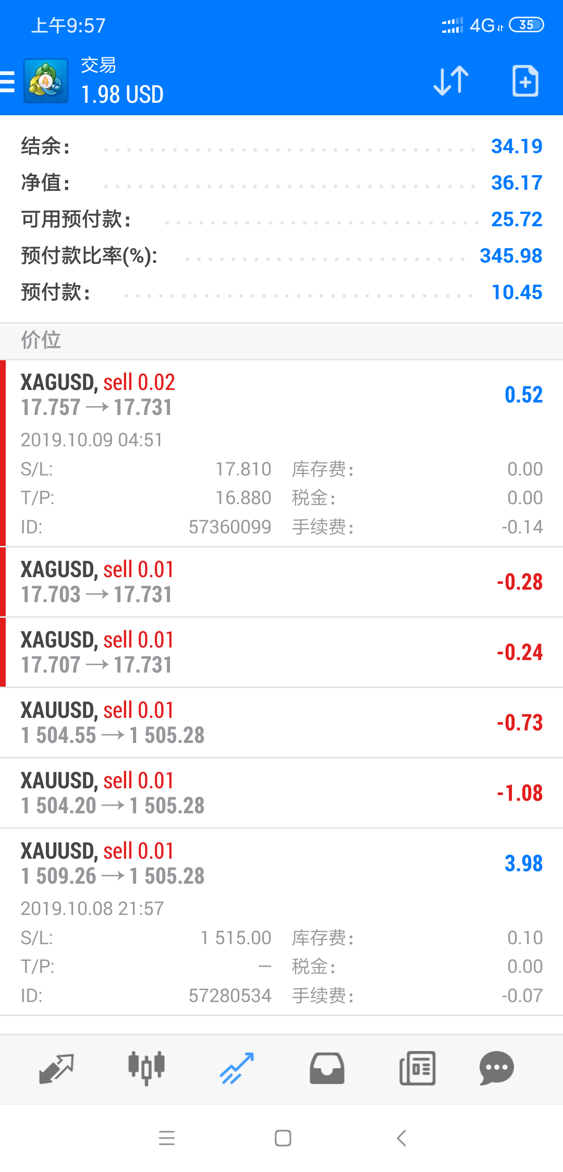Tap the Android recent apps menu button
Viewport: 563px width, 1172px height.
(x=167, y=1138)
